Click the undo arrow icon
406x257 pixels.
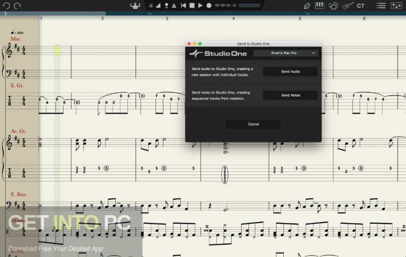pyautogui.click(x=6, y=5)
